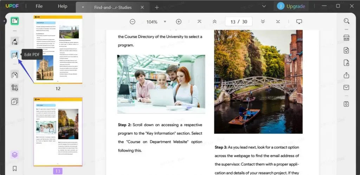Send the file by email icon
This screenshot has width=360, height=175.
(346, 88)
